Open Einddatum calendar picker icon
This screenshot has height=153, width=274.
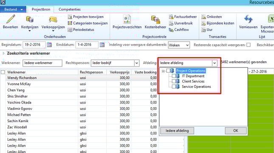click(x=102, y=45)
